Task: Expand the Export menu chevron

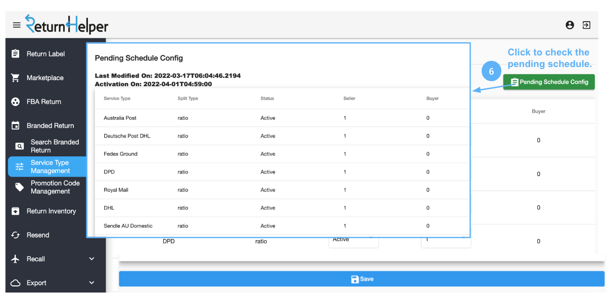Action: [x=91, y=283]
